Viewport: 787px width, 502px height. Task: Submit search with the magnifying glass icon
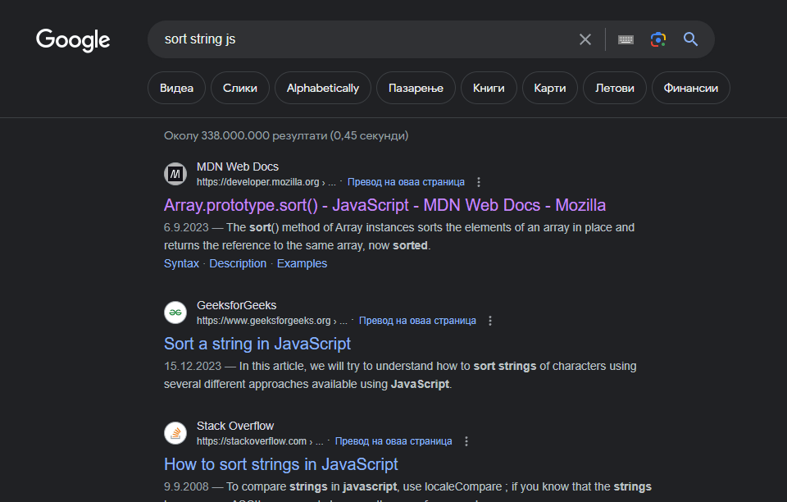tap(690, 39)
